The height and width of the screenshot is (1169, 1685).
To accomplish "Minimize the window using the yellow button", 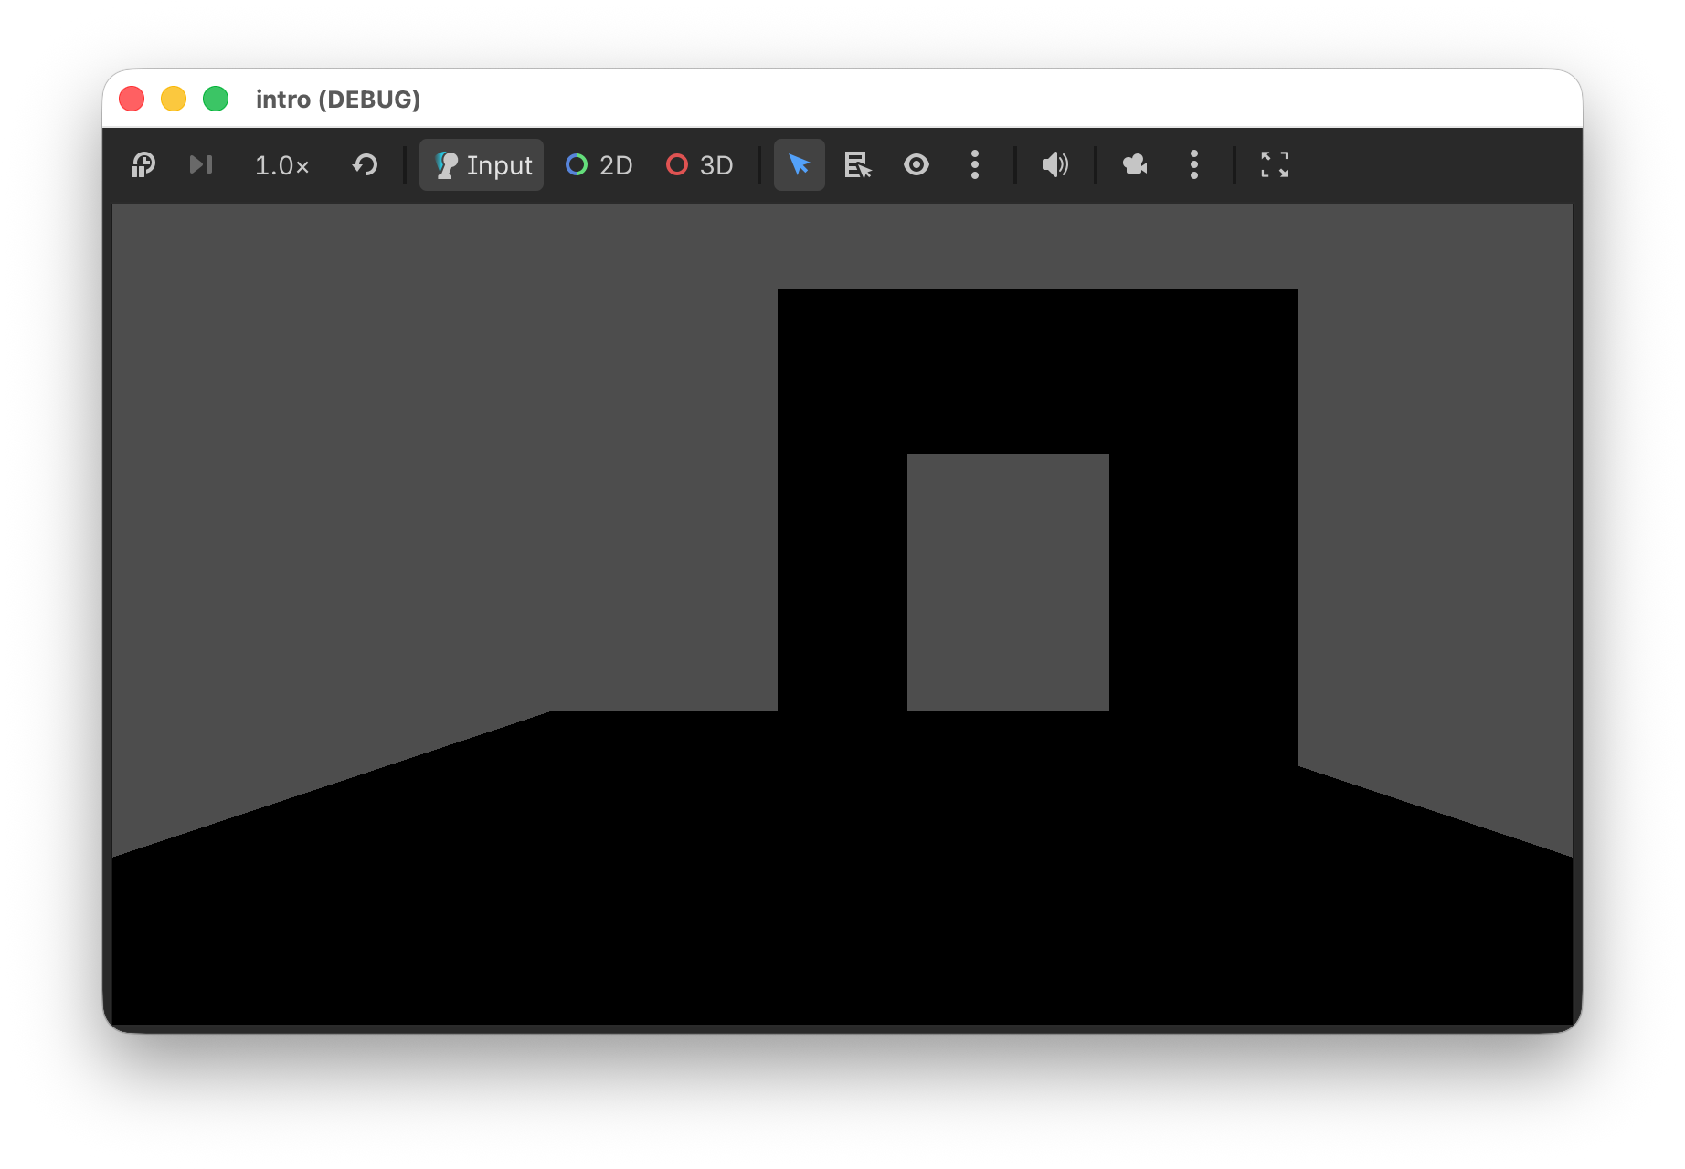I will 174,99.
